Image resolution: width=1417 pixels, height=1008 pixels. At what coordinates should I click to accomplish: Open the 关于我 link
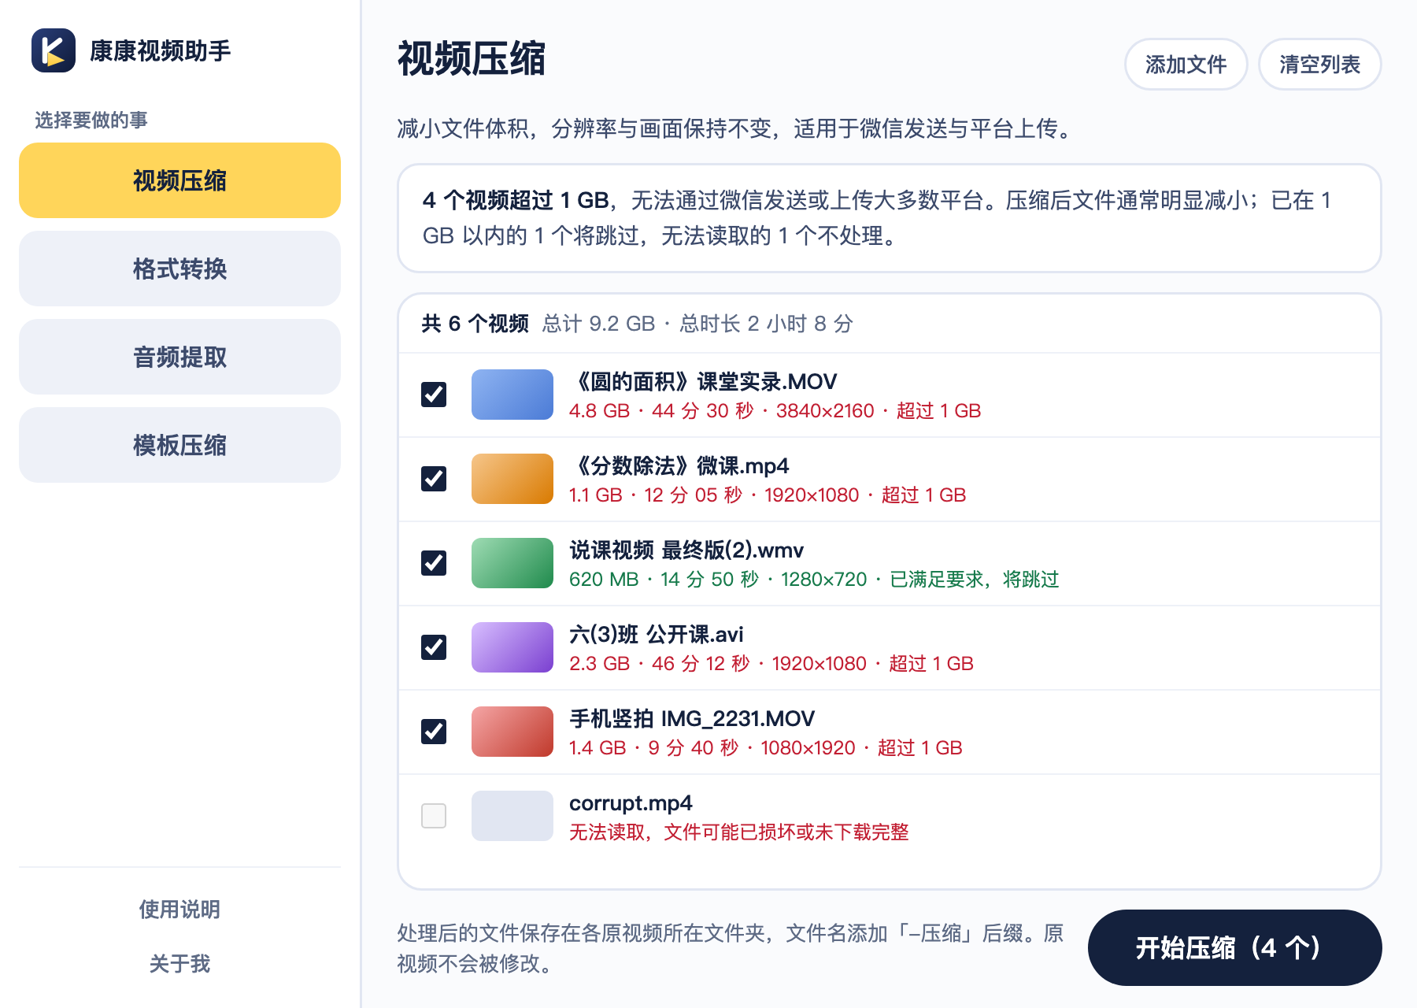179,964
